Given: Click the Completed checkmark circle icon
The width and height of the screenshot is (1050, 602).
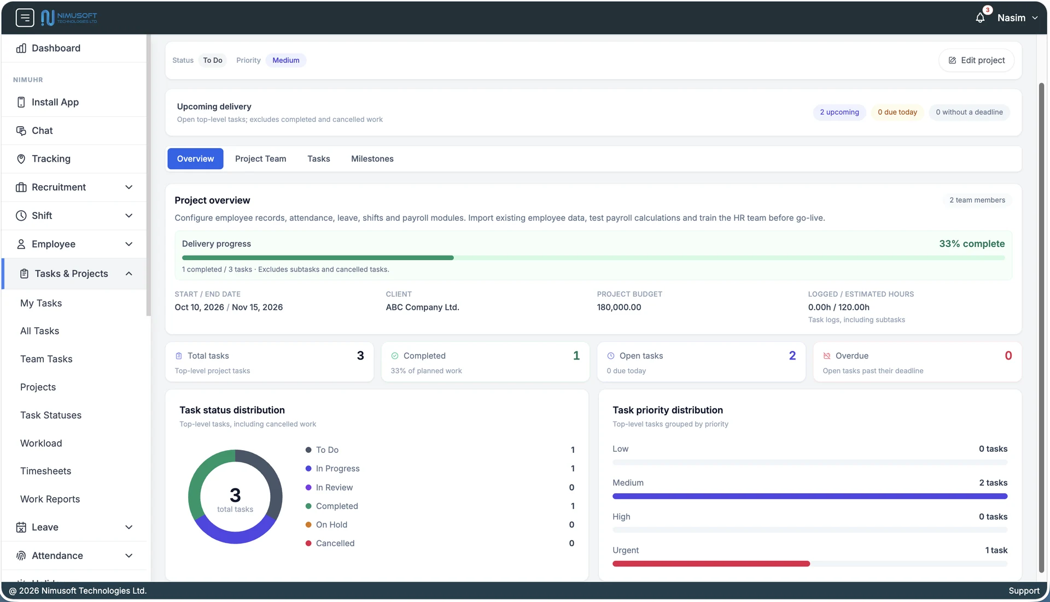Looking at the screenshot, I should (395, 356).
